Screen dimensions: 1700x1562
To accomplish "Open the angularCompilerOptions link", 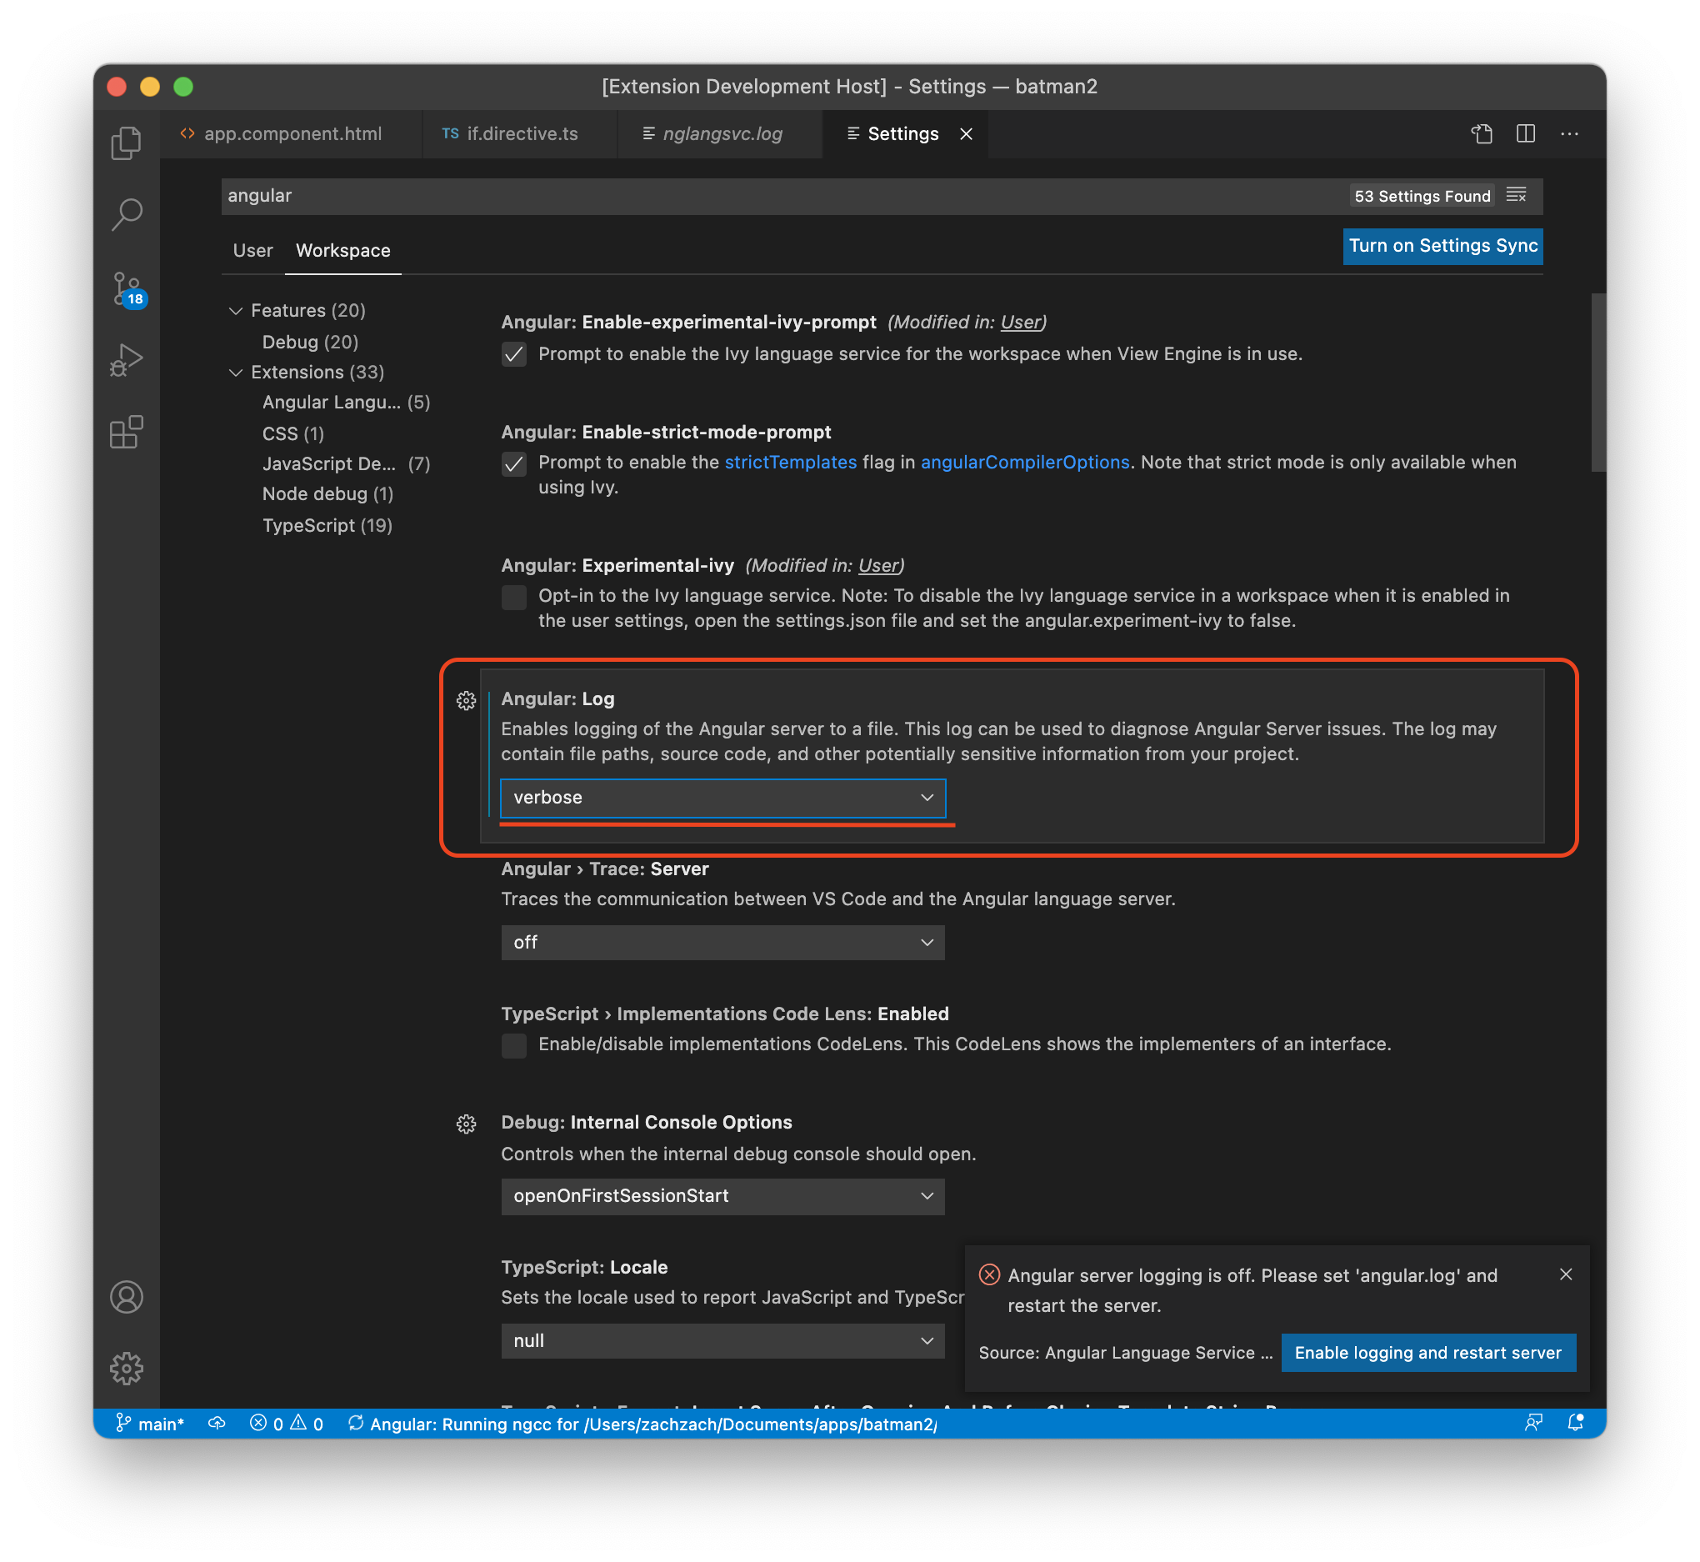I will (1025, 463).
